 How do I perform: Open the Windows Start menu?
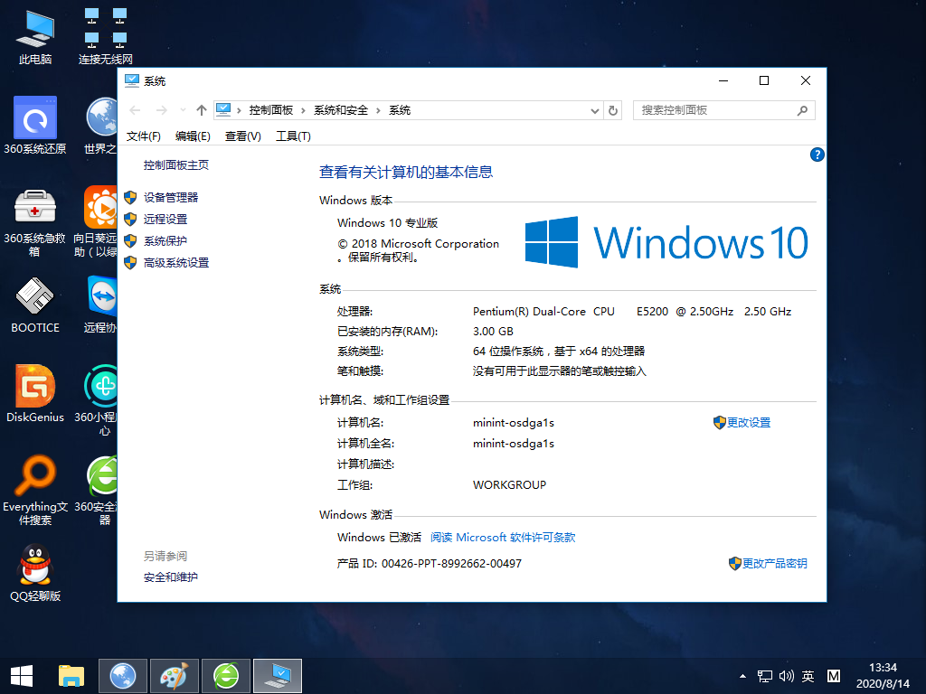(x=22, y=676)
